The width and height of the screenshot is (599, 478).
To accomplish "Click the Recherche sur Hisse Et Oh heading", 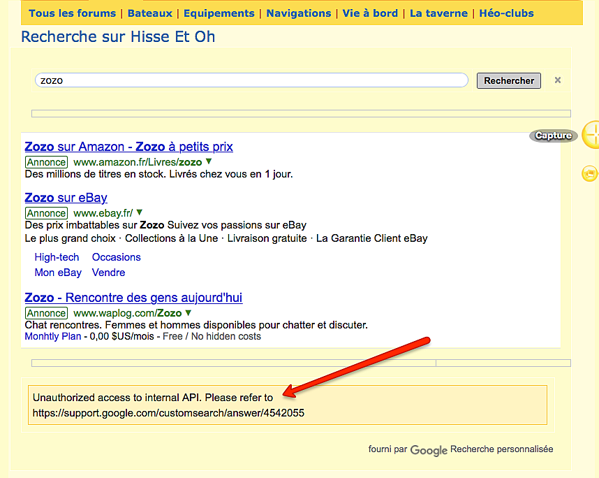I will (118, 37).
